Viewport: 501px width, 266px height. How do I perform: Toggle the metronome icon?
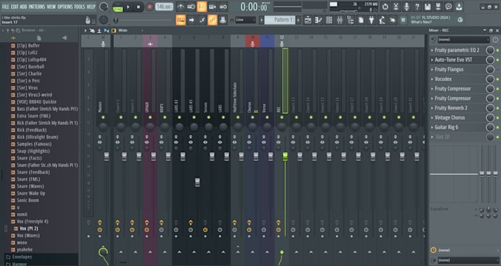(181, 7)
